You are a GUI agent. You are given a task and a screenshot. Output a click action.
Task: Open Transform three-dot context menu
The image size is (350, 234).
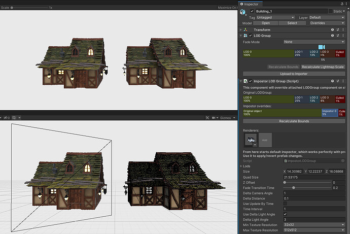(x=343, y=30)
